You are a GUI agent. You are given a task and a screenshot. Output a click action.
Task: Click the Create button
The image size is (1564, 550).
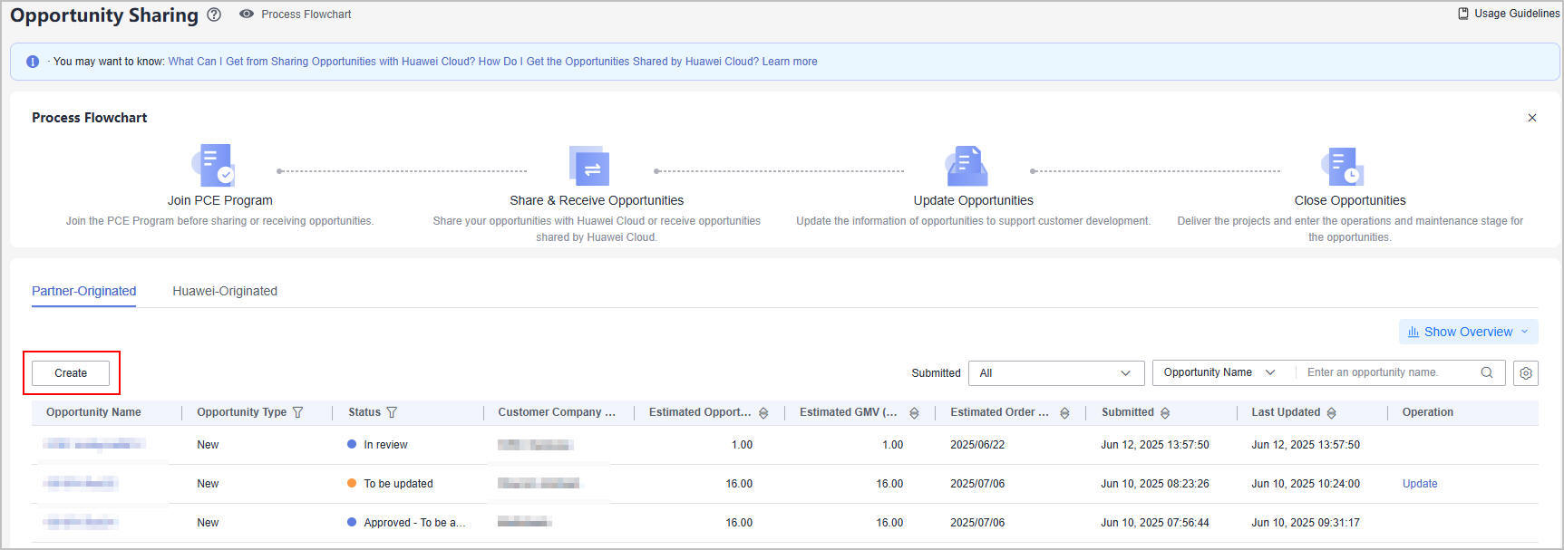click(71, 373)
